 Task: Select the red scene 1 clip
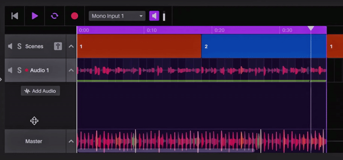[139, 46]
